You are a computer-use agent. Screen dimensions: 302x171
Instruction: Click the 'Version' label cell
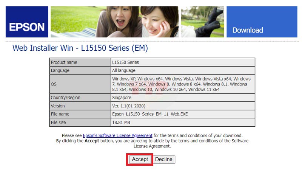[x=80, y=106]
